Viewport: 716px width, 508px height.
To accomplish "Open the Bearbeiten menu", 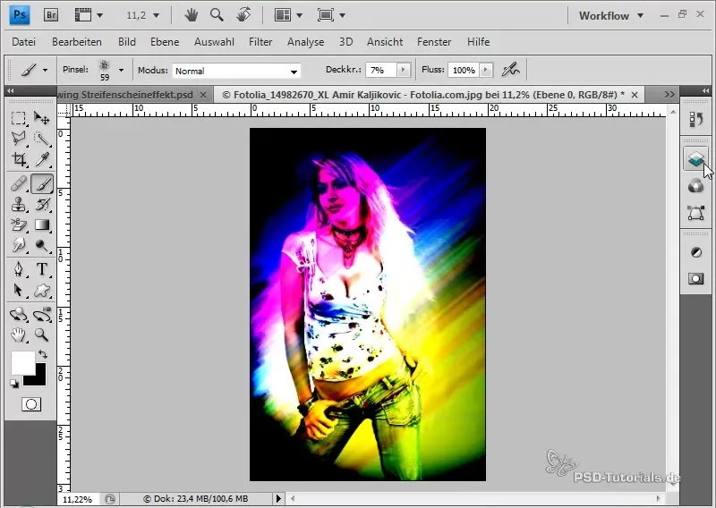I will pyautogui.click(x=77, y=42).
